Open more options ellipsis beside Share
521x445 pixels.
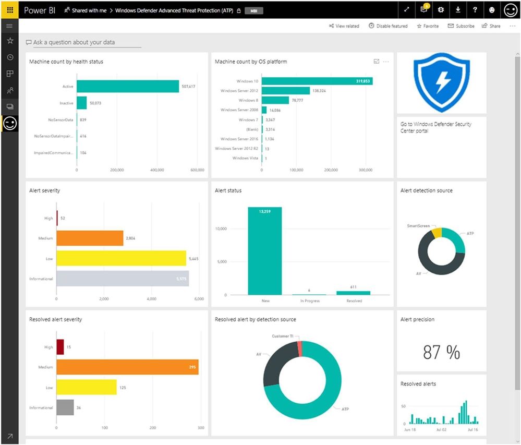512,26
